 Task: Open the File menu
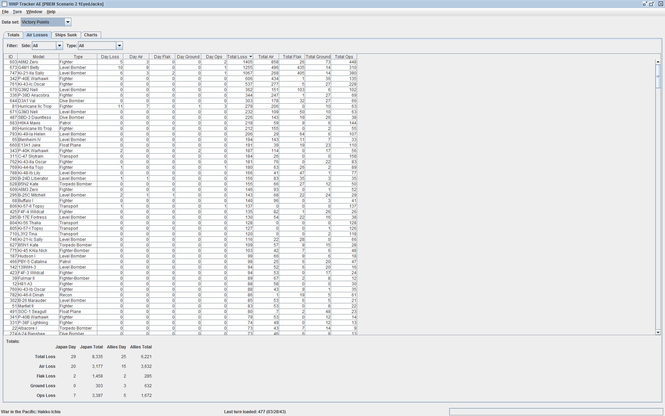point(5,12)
